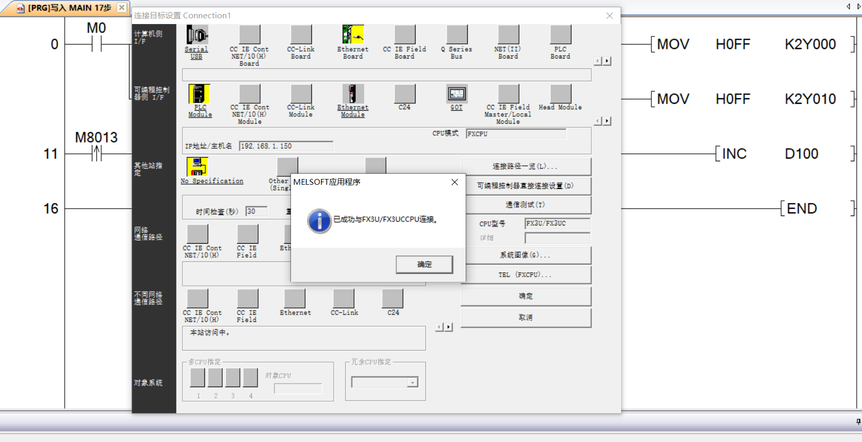Click the No Specification station icon
This screenshot has height=442, width=862.
[198, 167]
